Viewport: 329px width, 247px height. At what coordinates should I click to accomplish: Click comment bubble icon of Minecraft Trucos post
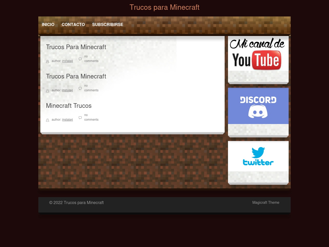(x=80, y=118)
